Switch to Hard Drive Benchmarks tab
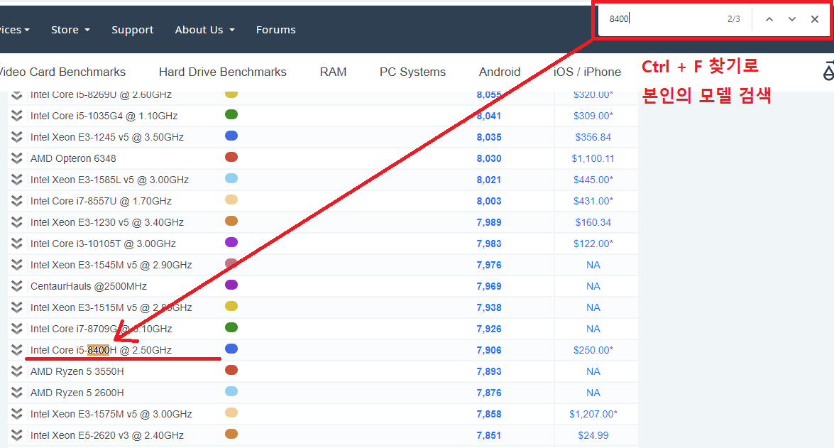Image resolution: width=834 pixels, height=448 pixels. (222, 72)
